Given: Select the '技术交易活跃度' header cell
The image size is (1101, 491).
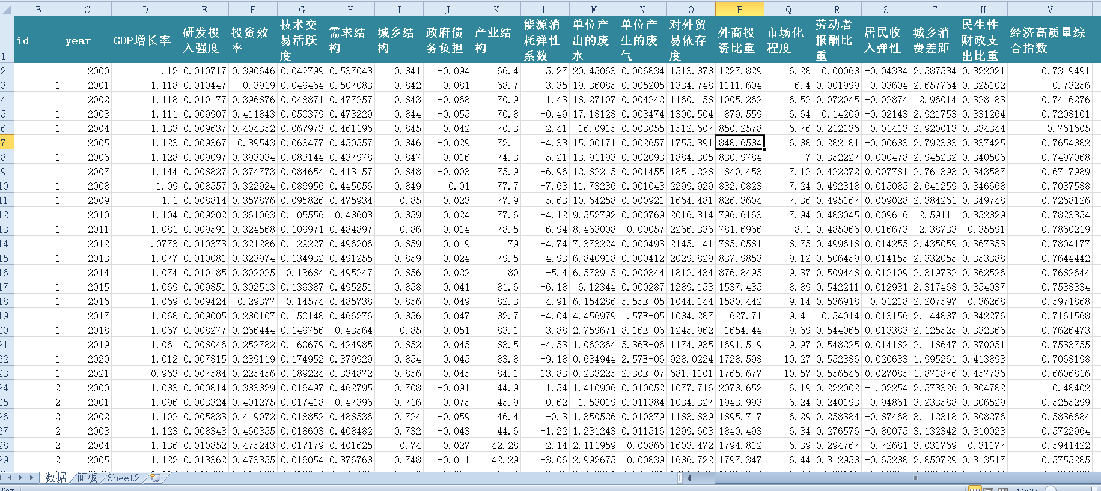Looking at the screenshot, I should click(x=302, y=40).
